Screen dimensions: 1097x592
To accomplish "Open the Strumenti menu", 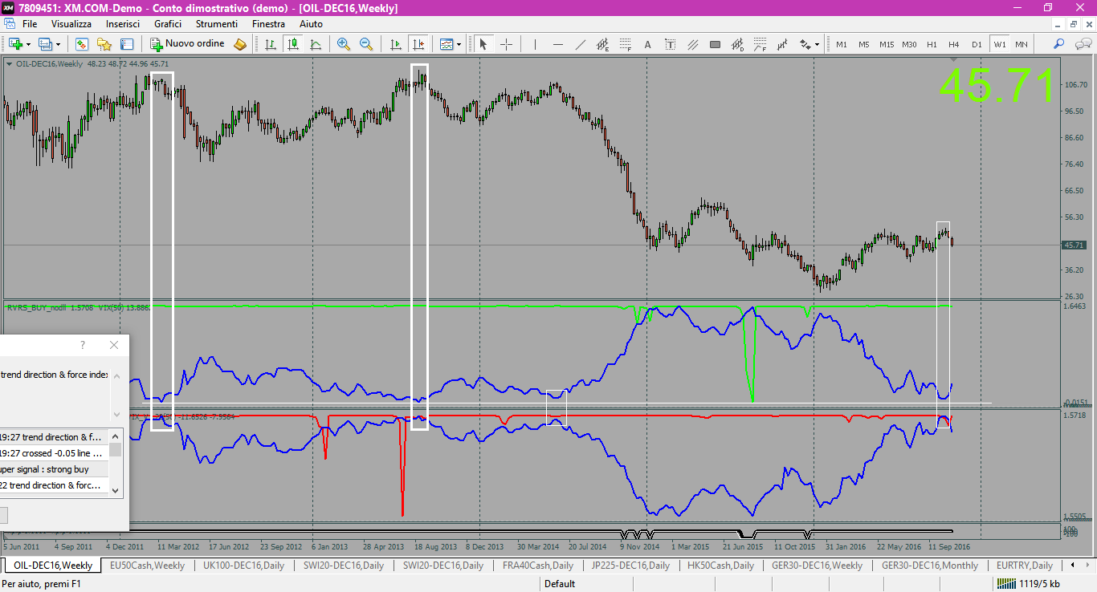I will 217,24.
